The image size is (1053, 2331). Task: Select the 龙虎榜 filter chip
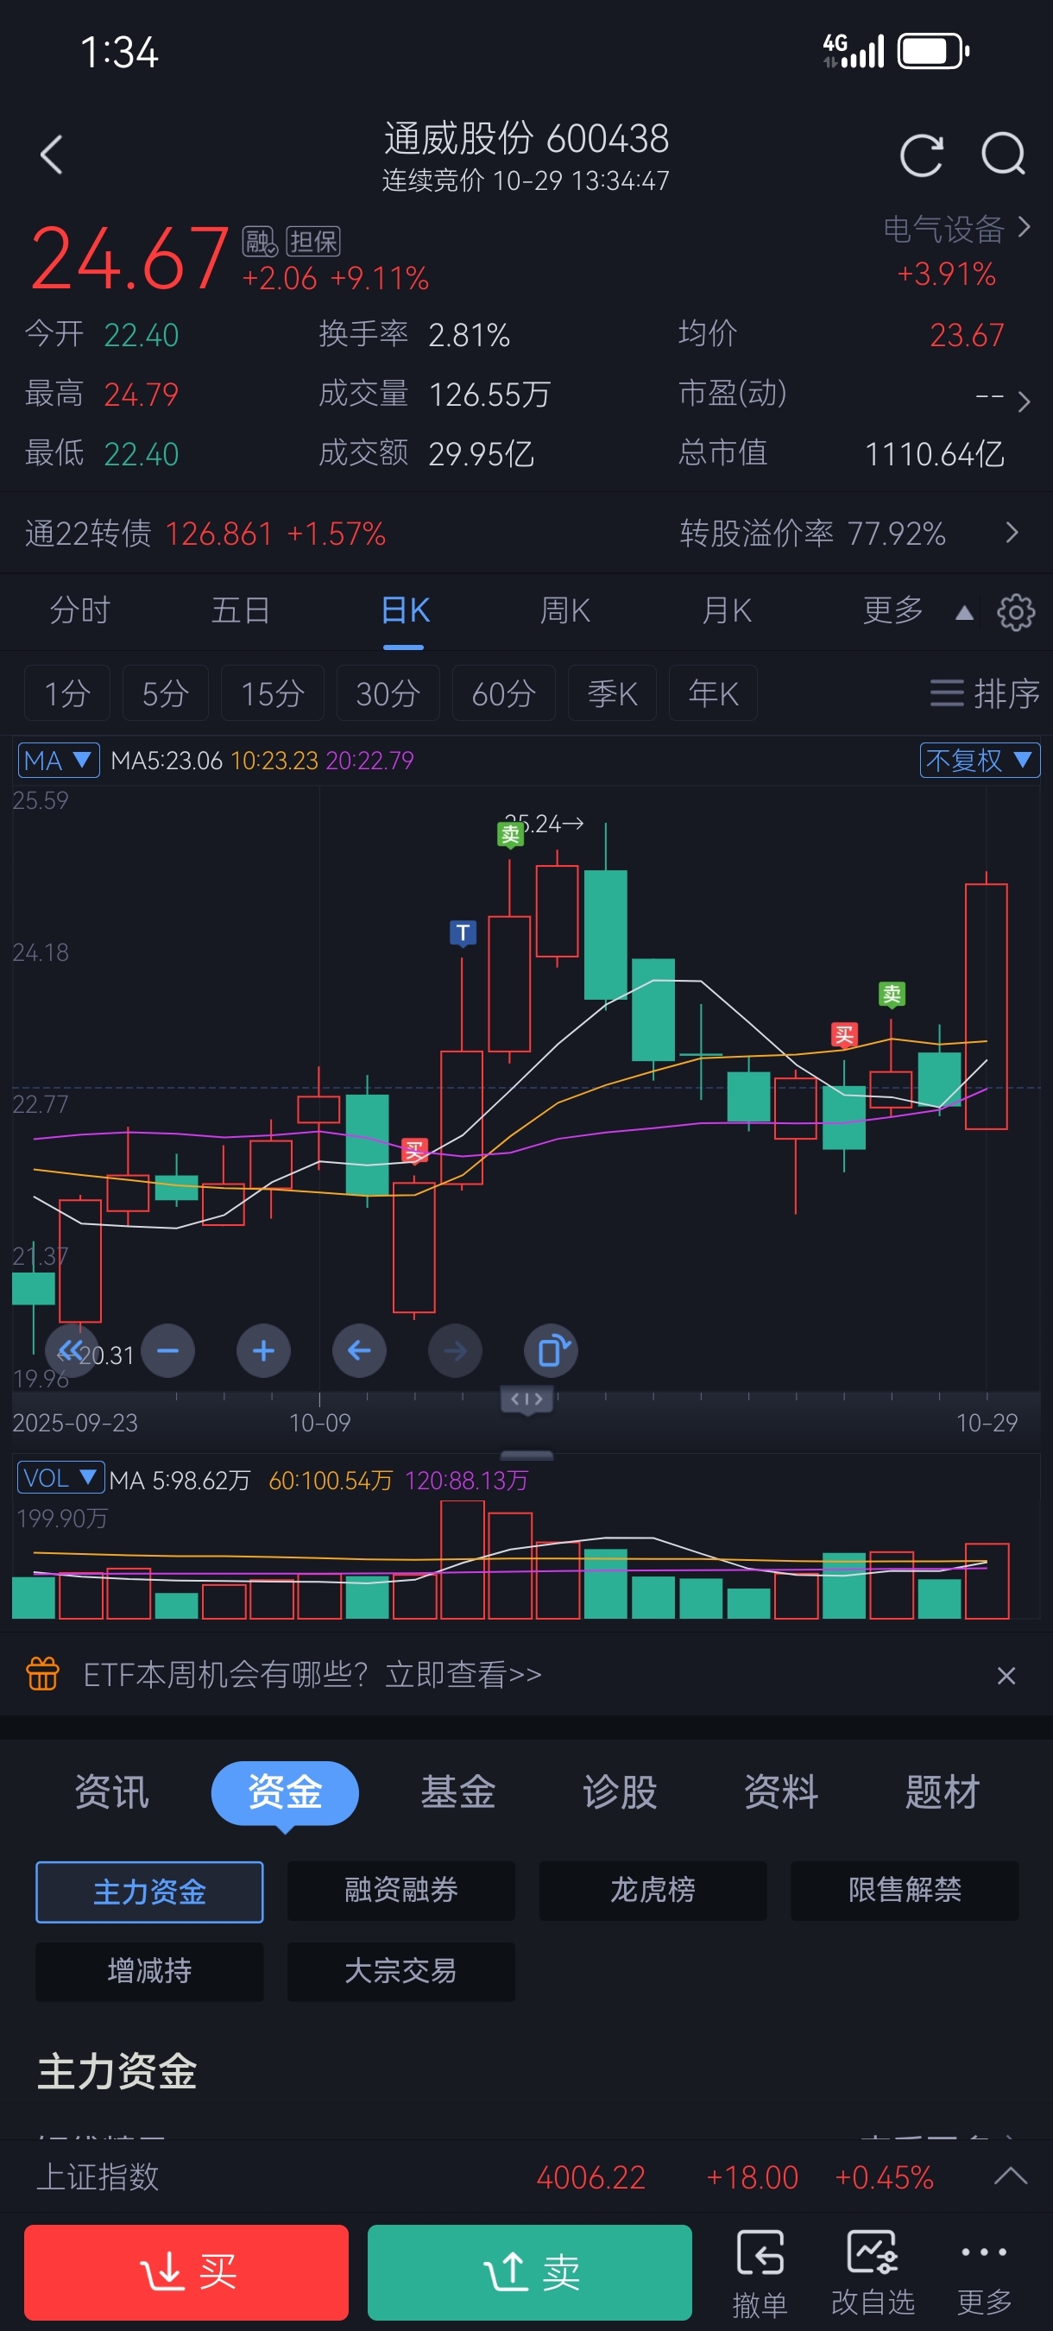(x=653, y=1890)
